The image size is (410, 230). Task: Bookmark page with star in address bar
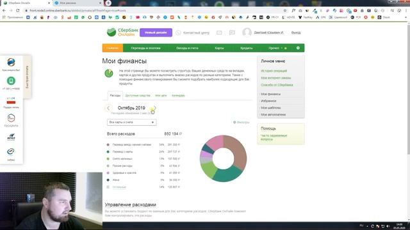[x=285, y=10]
